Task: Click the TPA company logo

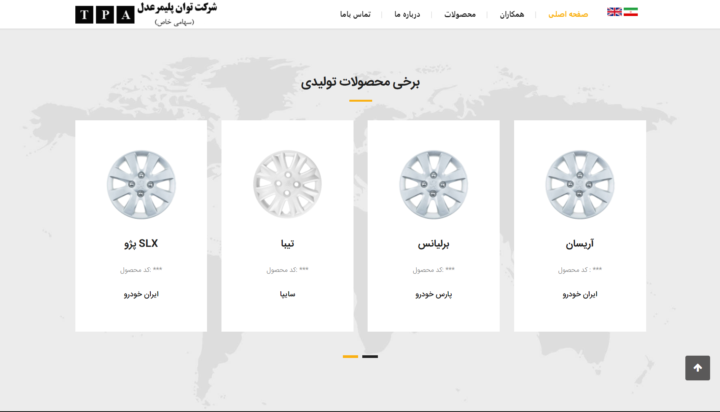Action: (x=146, y=14)
